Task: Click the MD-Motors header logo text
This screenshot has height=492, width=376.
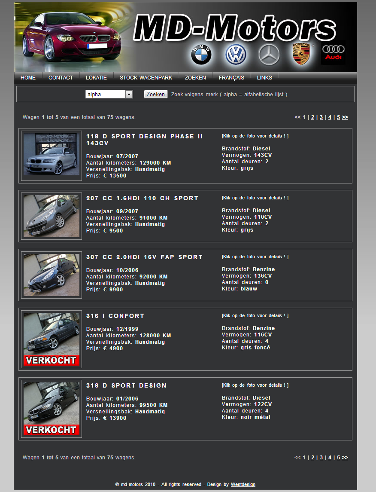Action: coord(235,28)
